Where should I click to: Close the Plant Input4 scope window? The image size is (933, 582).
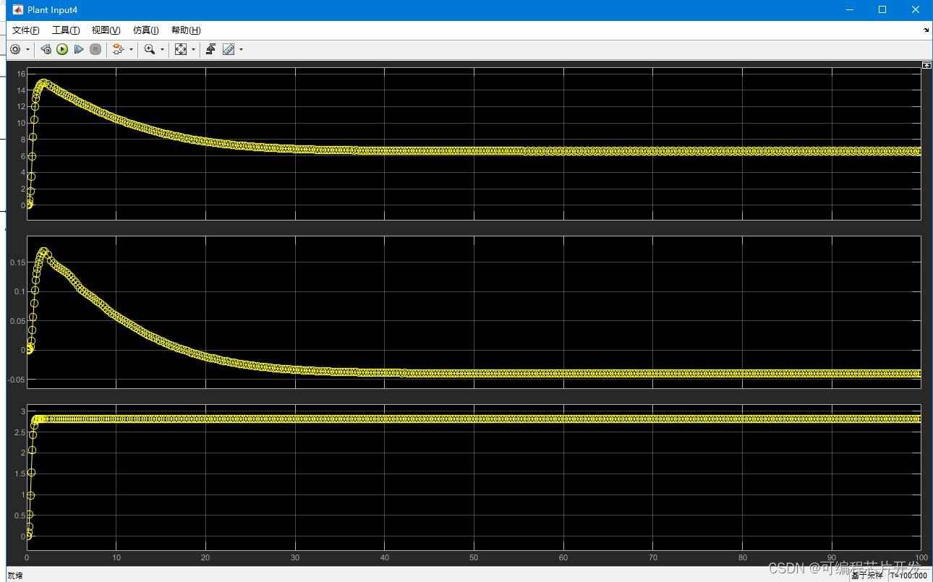tap(916, 9)
